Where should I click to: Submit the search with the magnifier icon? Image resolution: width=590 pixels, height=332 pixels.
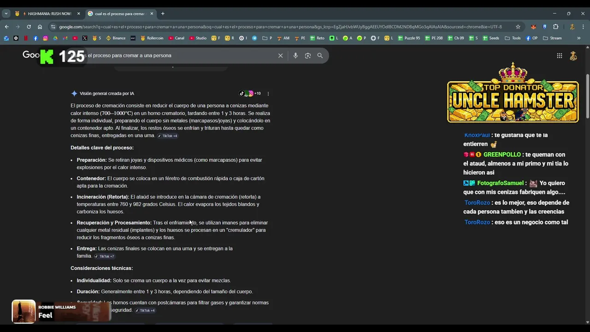320,56
